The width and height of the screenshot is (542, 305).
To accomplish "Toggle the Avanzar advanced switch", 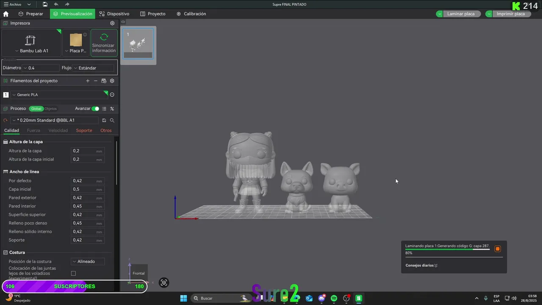I will pyautogui.click(x=95, y=109).
